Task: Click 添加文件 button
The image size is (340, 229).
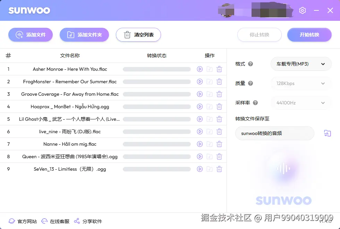Action: point(31,35)
